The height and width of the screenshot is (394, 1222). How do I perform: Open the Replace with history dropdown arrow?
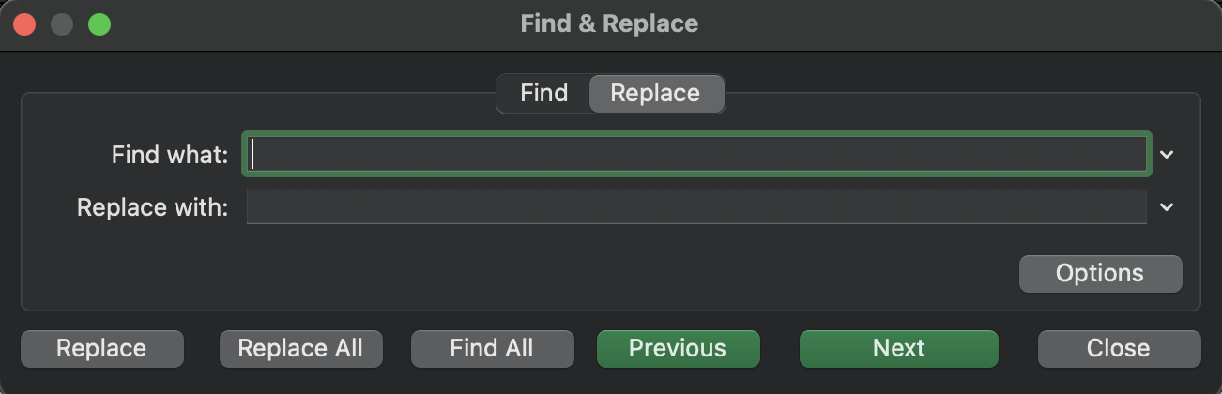(1167, 206)
